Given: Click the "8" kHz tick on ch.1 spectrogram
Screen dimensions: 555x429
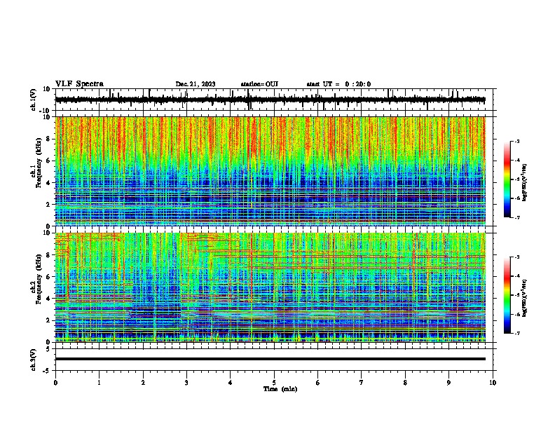Looking at the screenshot, I should pyautogui.click(x=48, y=139).
